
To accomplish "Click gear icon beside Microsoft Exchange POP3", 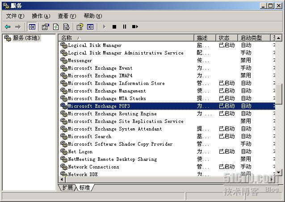I will click(x=64, y=106).
